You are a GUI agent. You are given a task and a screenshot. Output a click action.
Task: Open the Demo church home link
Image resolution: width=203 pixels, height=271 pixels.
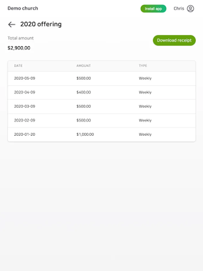23,8
